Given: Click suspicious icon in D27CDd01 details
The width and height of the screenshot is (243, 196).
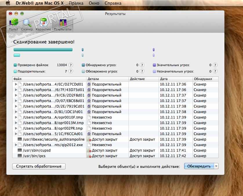Looking at the screenshot, I should point(89,84).
